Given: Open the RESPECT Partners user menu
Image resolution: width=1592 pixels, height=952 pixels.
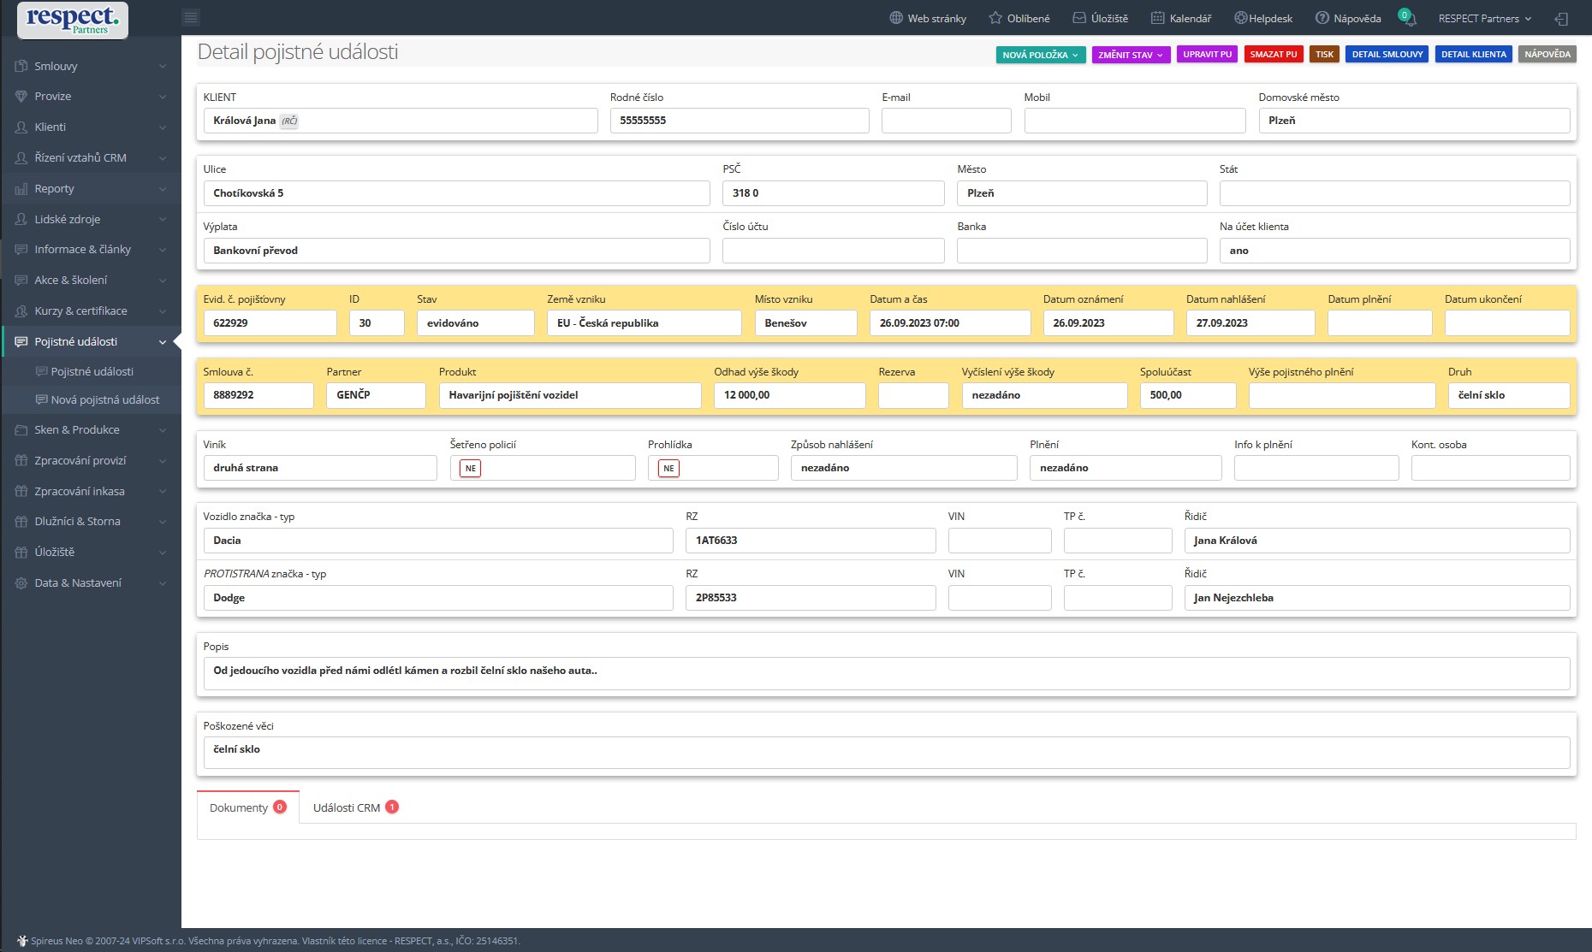Looking at the screenshot, I should 1484,19.
